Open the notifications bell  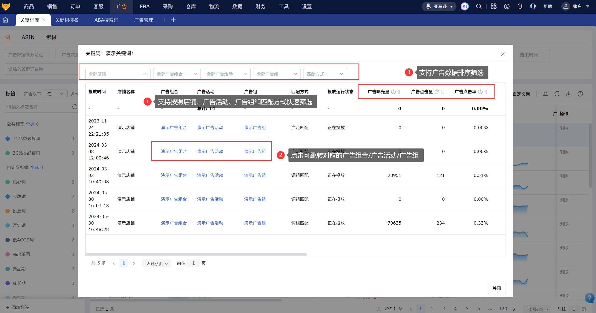[x=520, y=6]
